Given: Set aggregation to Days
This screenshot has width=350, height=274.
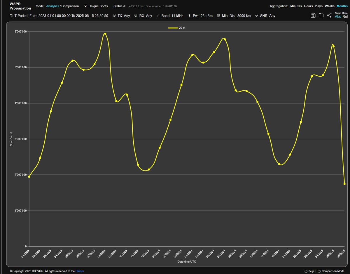Looking at the screenshot, I should click(x=319, y=6).
